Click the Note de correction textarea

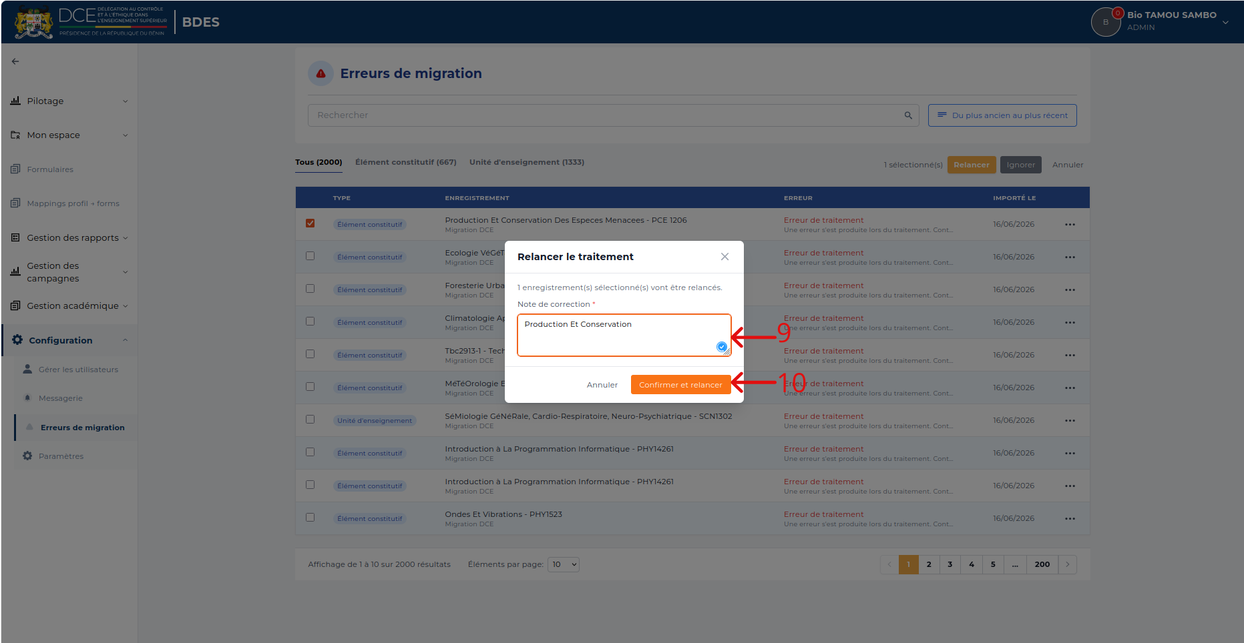(624, 335)
